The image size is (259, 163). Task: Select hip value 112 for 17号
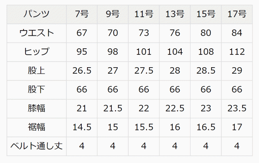(237, 52)
